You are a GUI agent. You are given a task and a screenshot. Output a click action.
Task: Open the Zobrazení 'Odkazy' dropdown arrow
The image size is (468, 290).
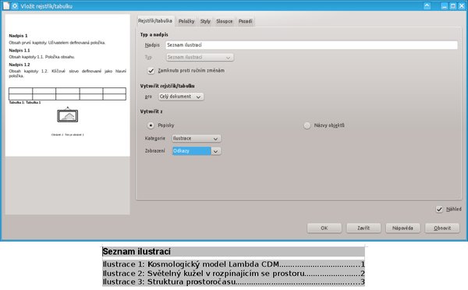point(216,151)
